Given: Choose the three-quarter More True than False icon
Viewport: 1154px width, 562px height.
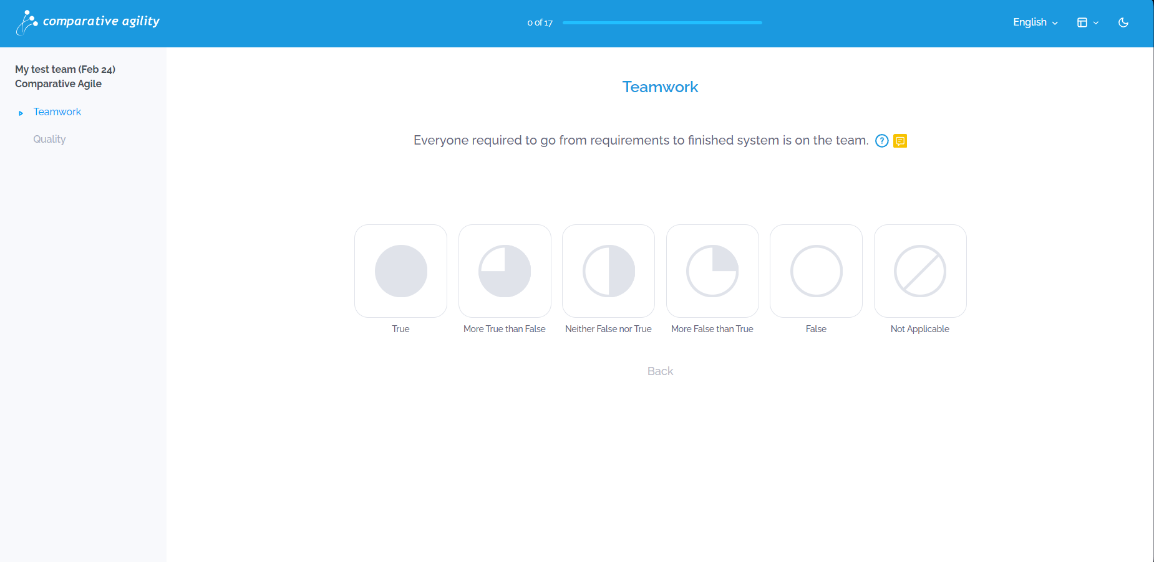Looking at the screenshot, I should point(505,271).
